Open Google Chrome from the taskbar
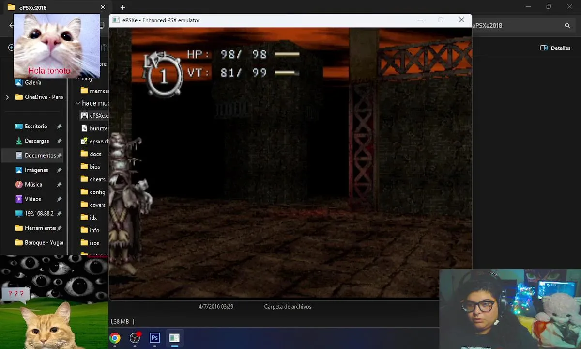 coord(115,338)
